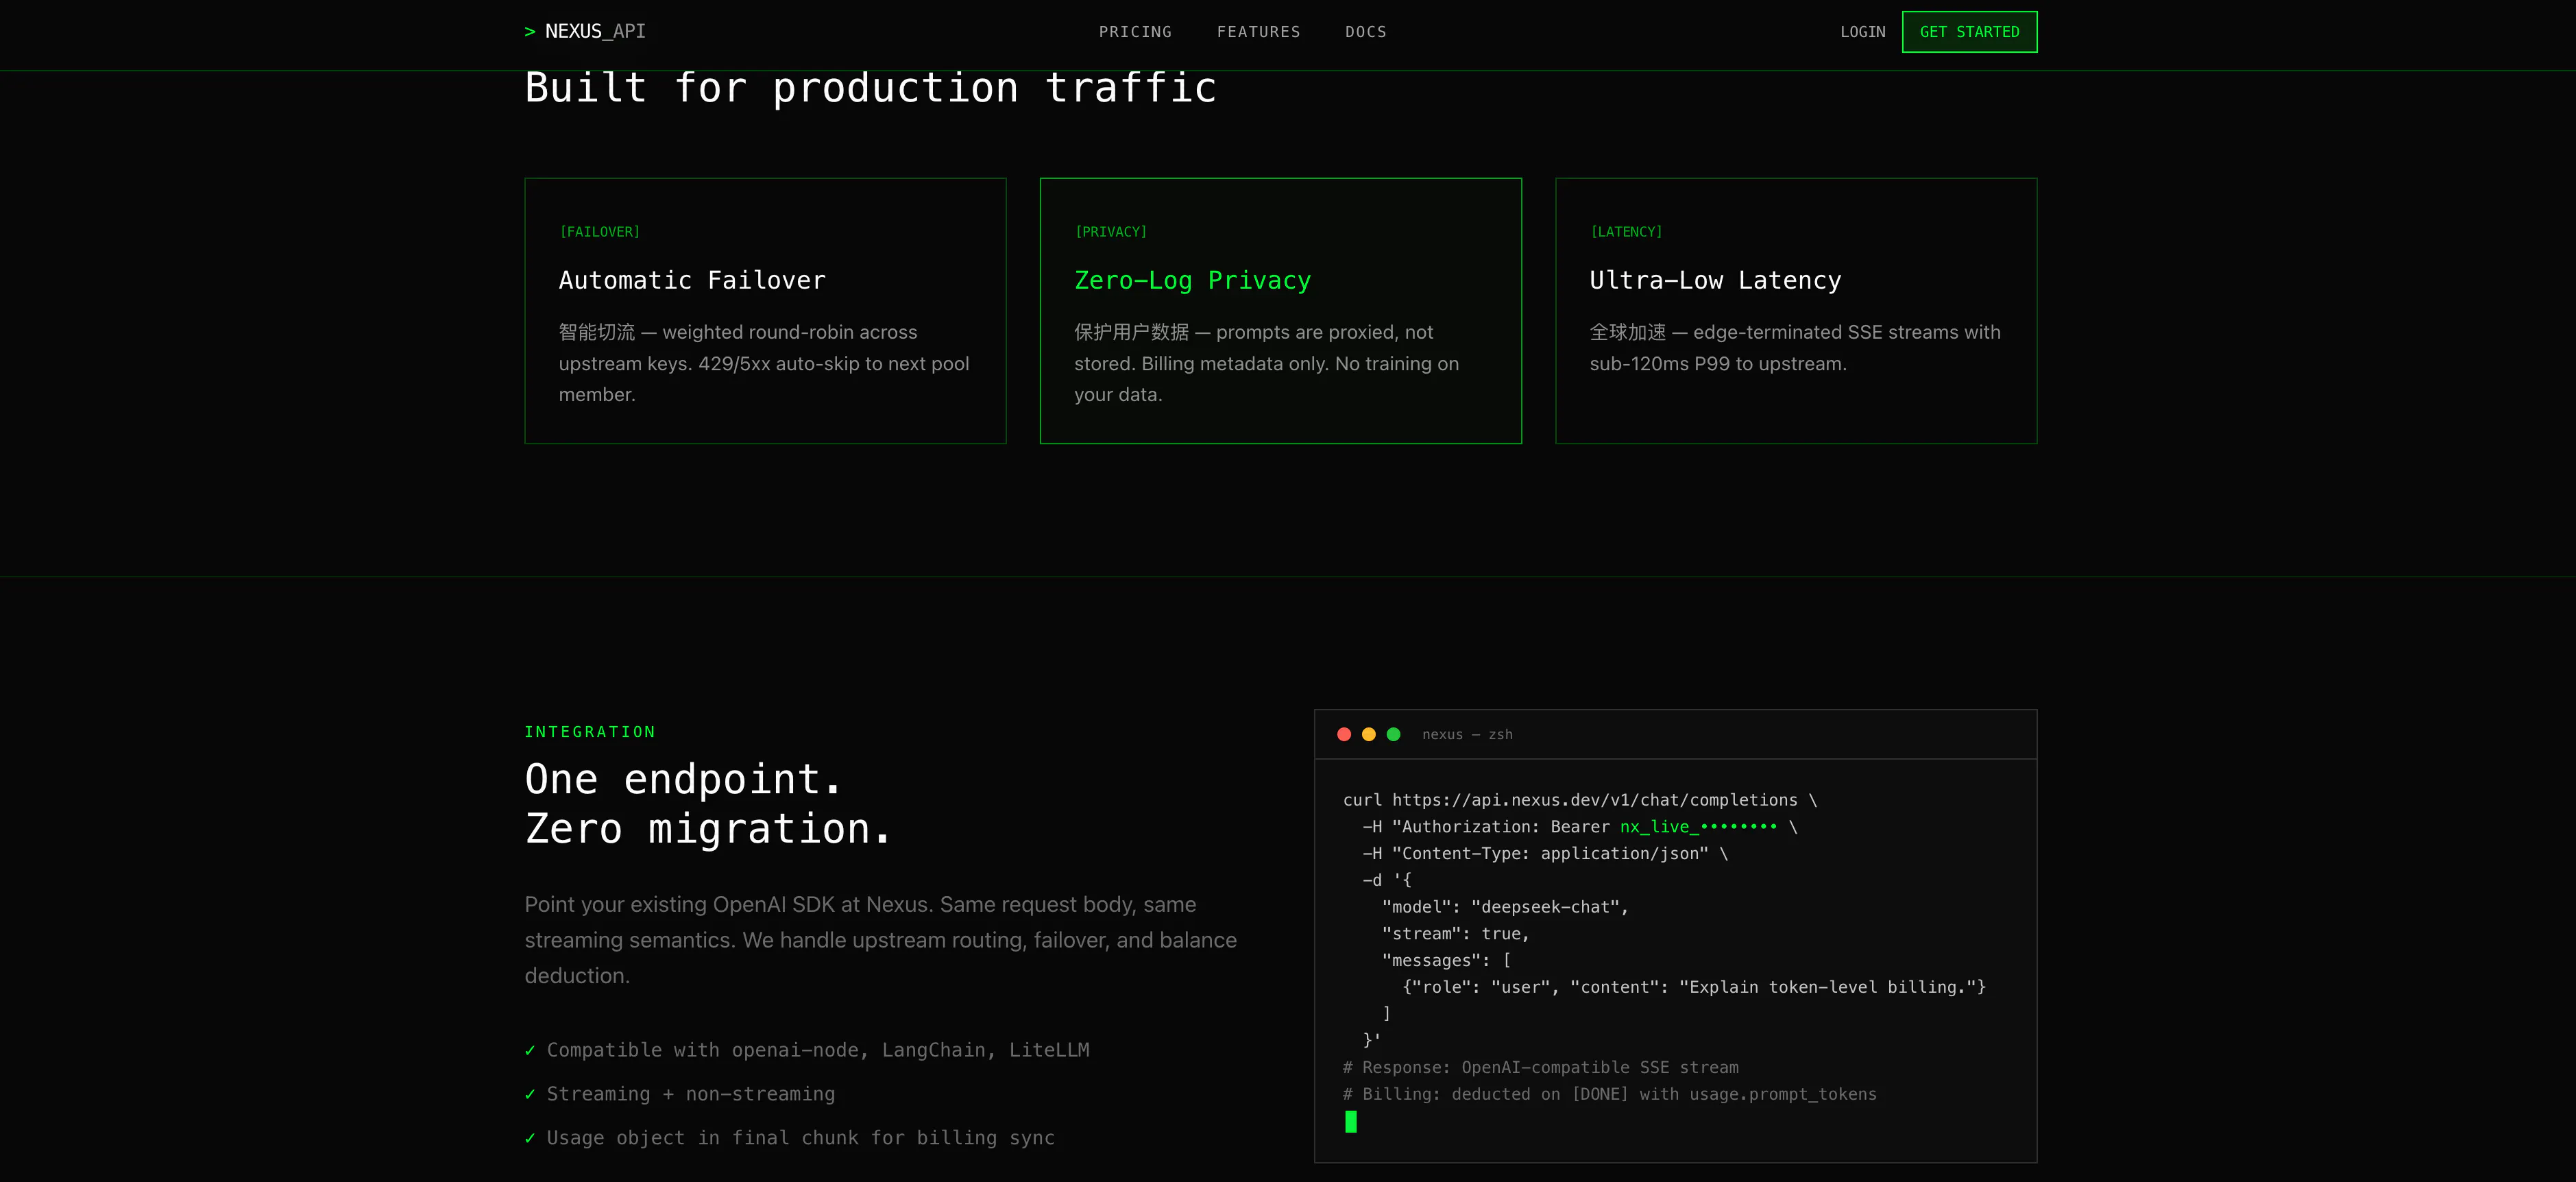Click the '# Response: OpenAI-compatible SSE stream' comment
Image resolution: width=2576 pixels, height=1182 pixels.
point(1540,1067)
